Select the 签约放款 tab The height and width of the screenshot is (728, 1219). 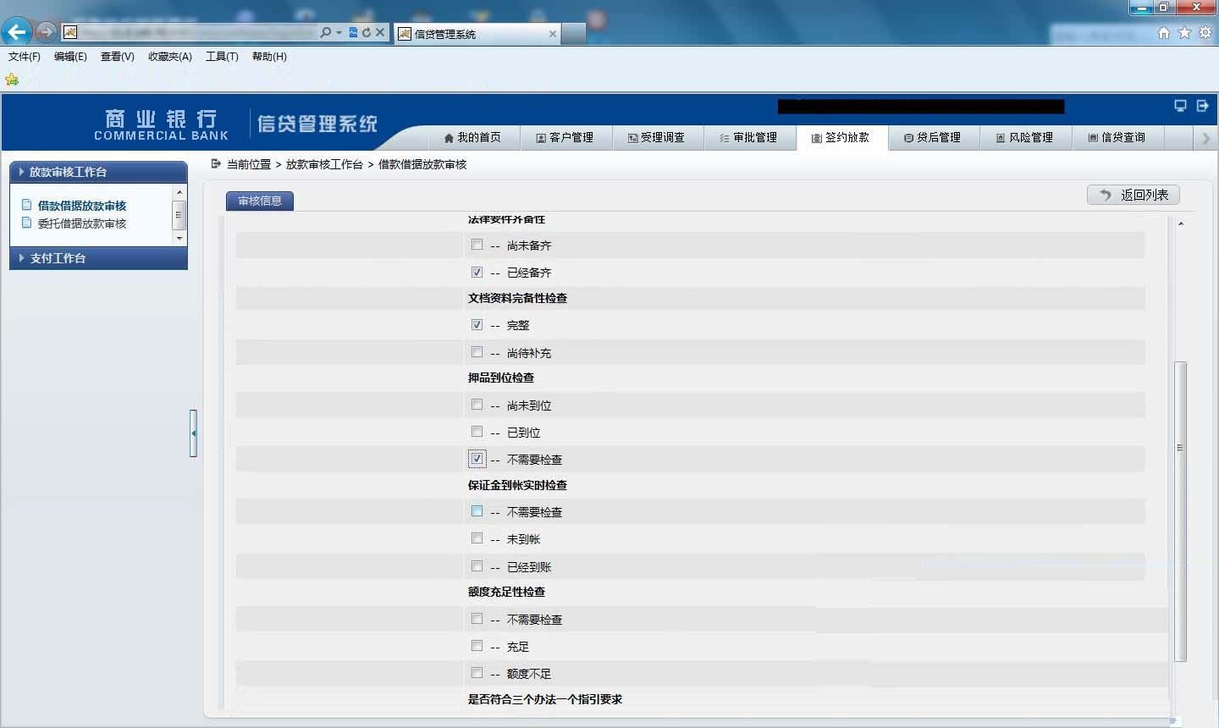pyautogui.click(x=842, y=137)
